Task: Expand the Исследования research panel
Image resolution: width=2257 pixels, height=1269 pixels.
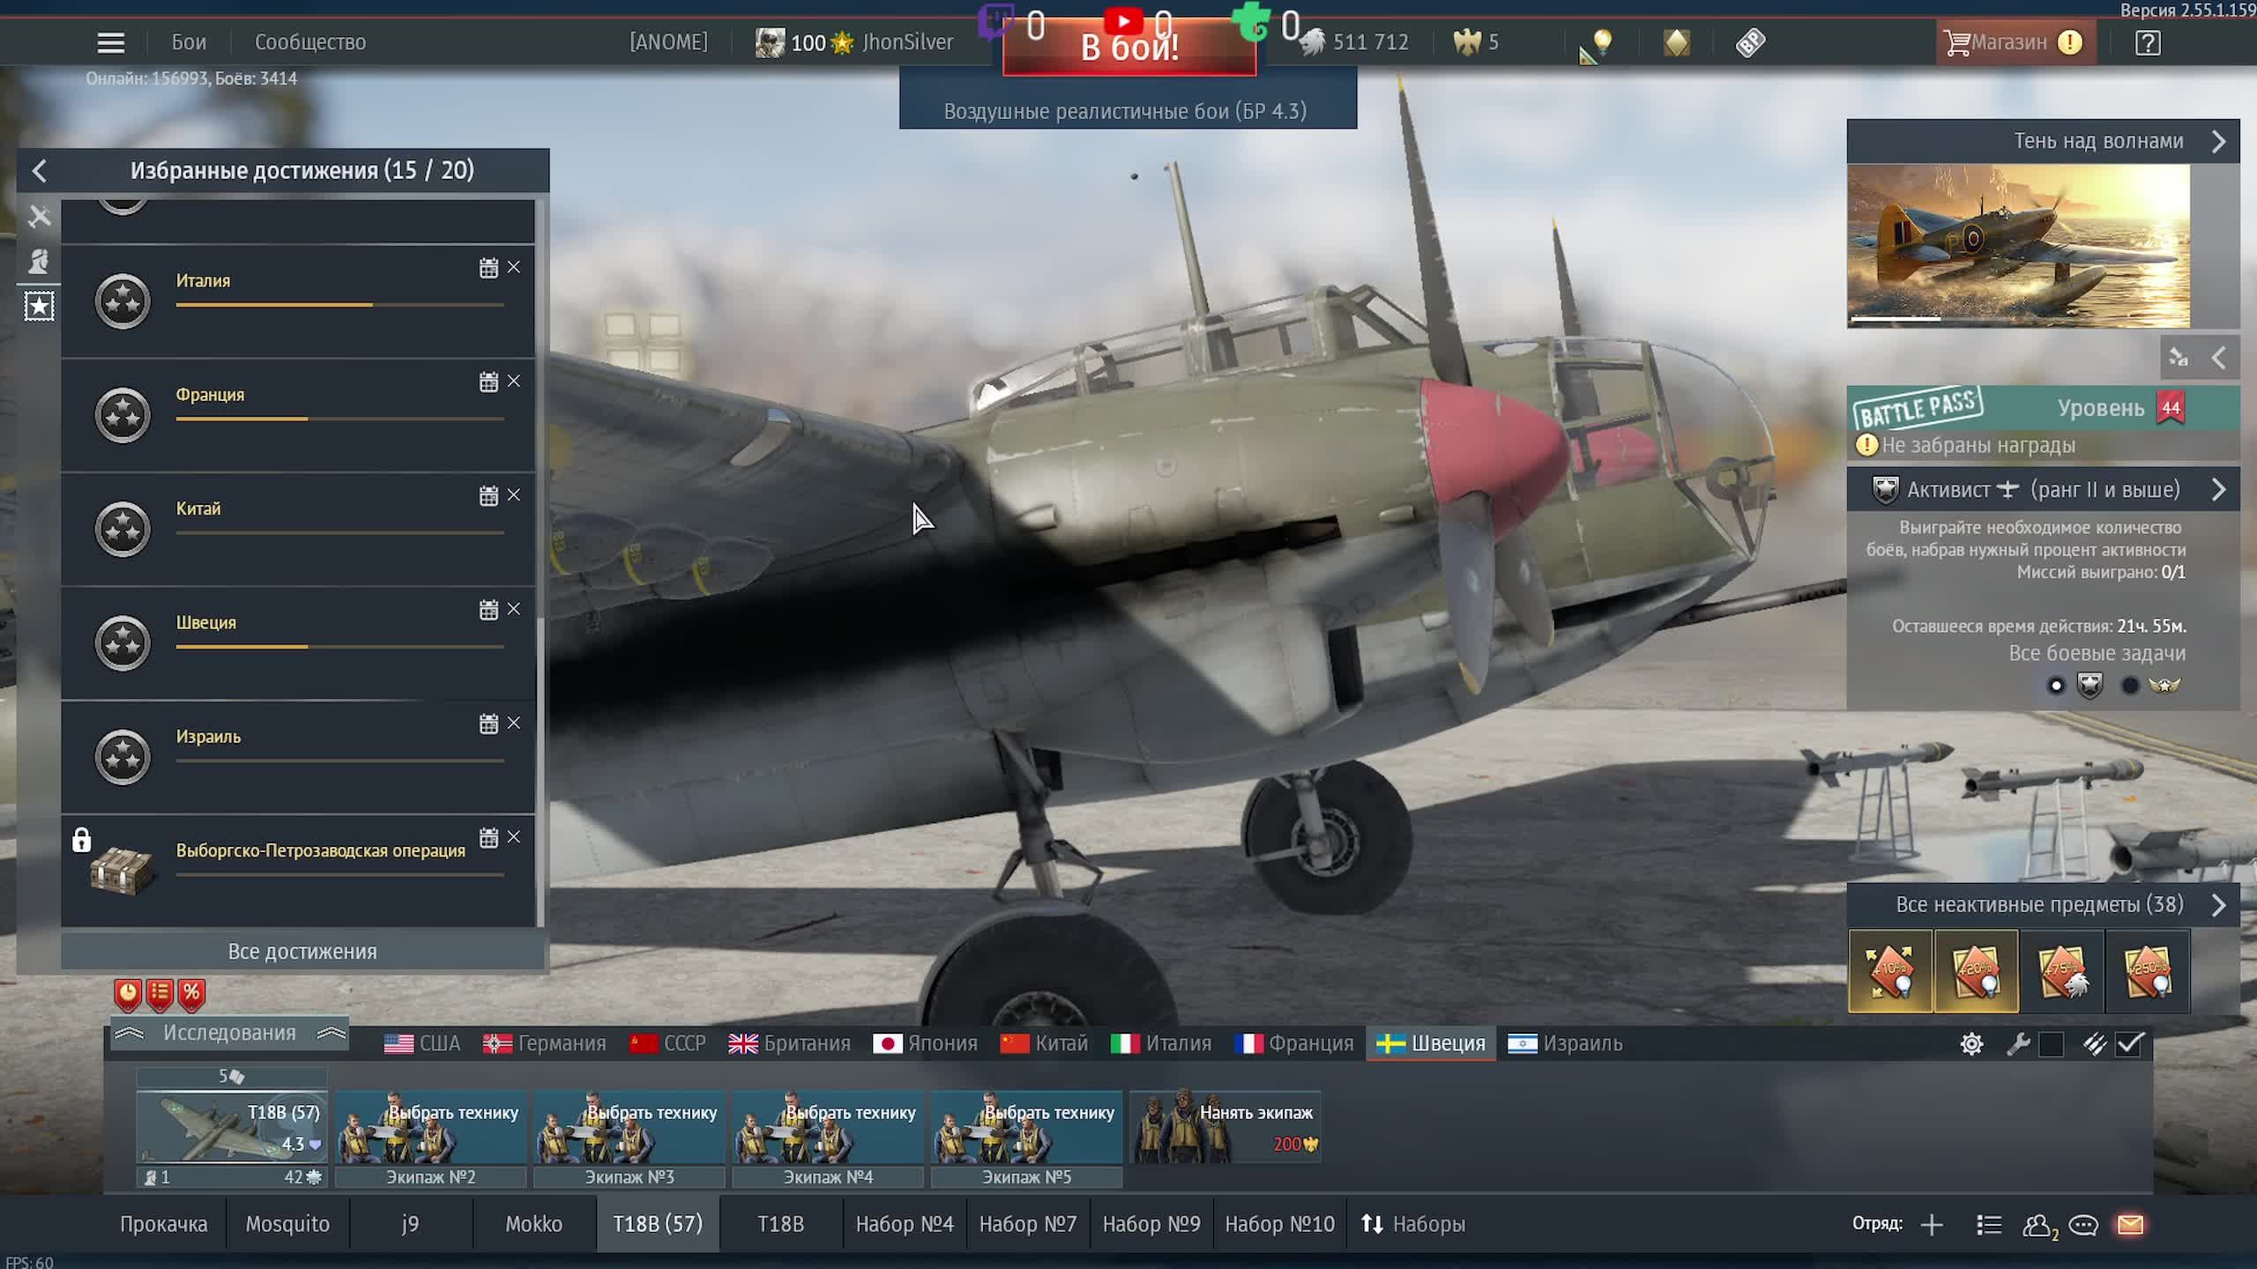Action: [229, 1033]
